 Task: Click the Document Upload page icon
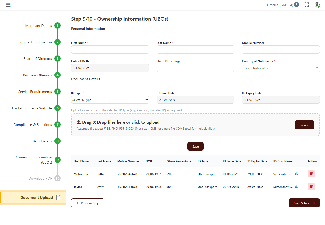[x=58, y=198]
